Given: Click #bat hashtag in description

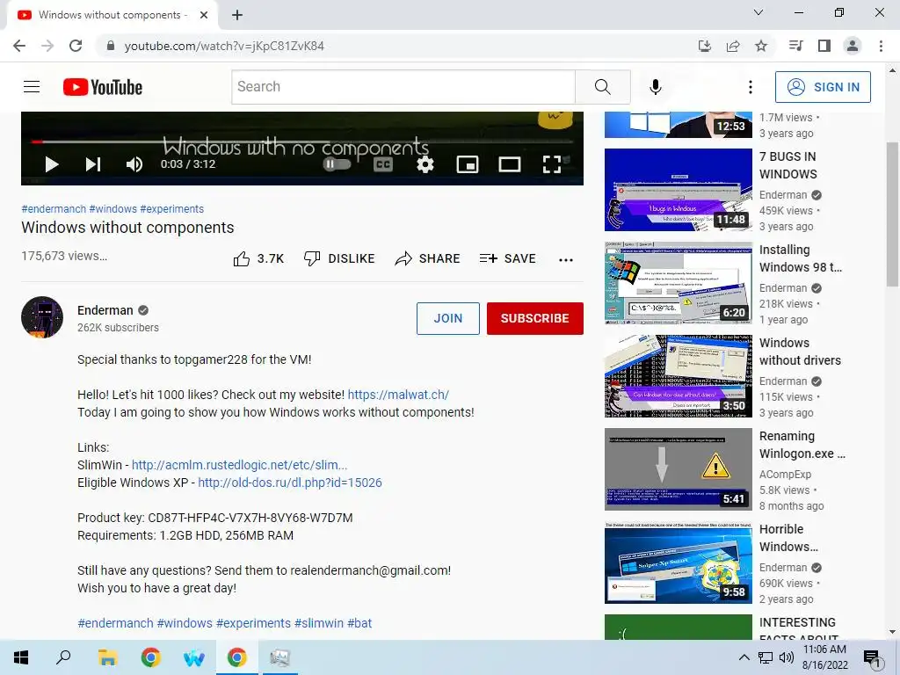Looking at the screenshot, I should [359, 623].
